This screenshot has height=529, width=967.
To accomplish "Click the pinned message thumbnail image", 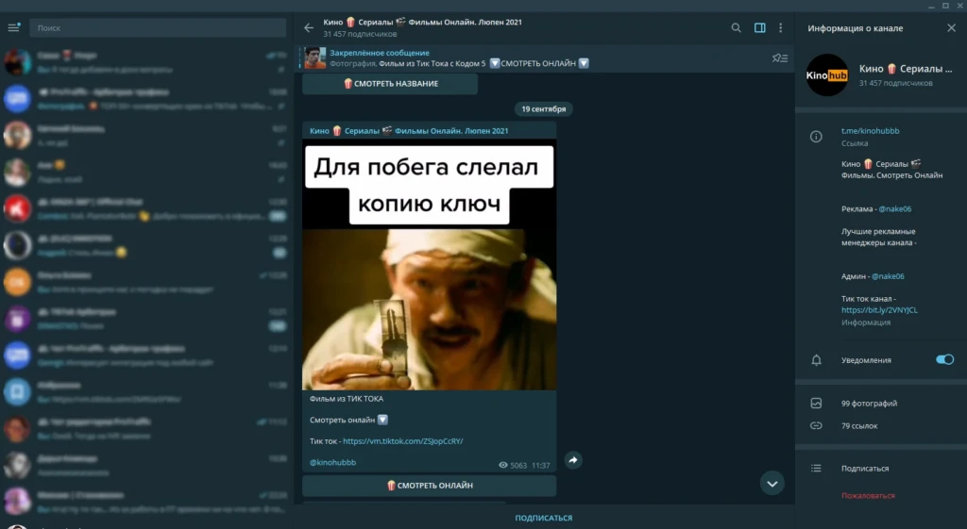I will click(314, 58).
